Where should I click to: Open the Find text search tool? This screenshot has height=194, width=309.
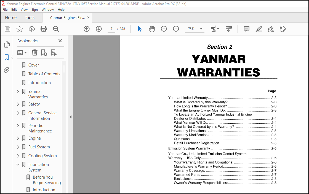pos(56,29)
